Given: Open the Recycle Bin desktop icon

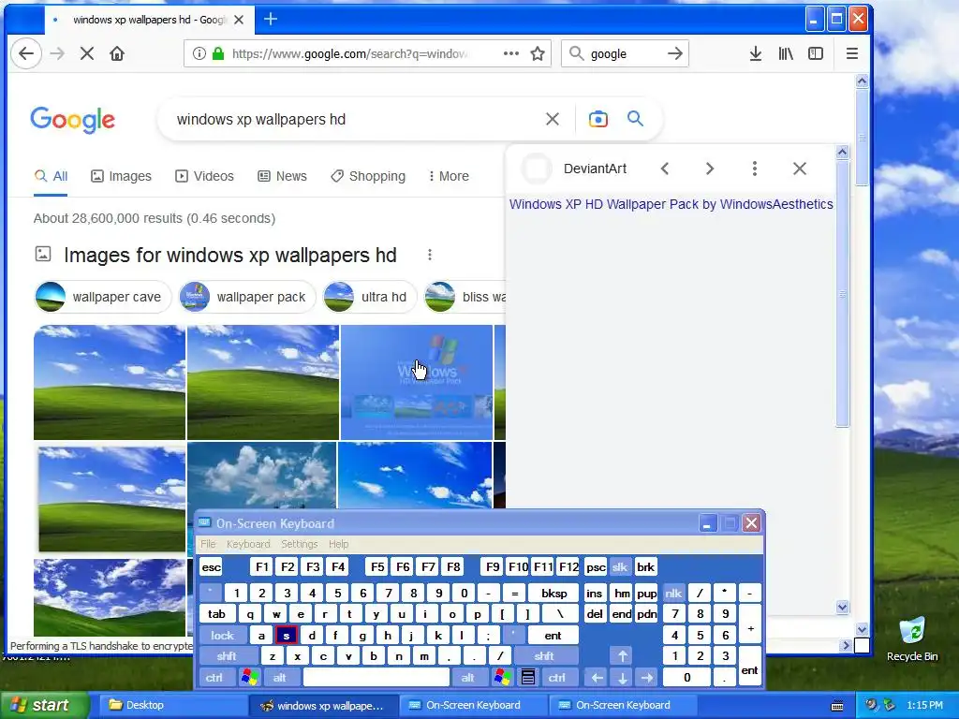Looking at the screenshot, I should (x=912, y=639).
